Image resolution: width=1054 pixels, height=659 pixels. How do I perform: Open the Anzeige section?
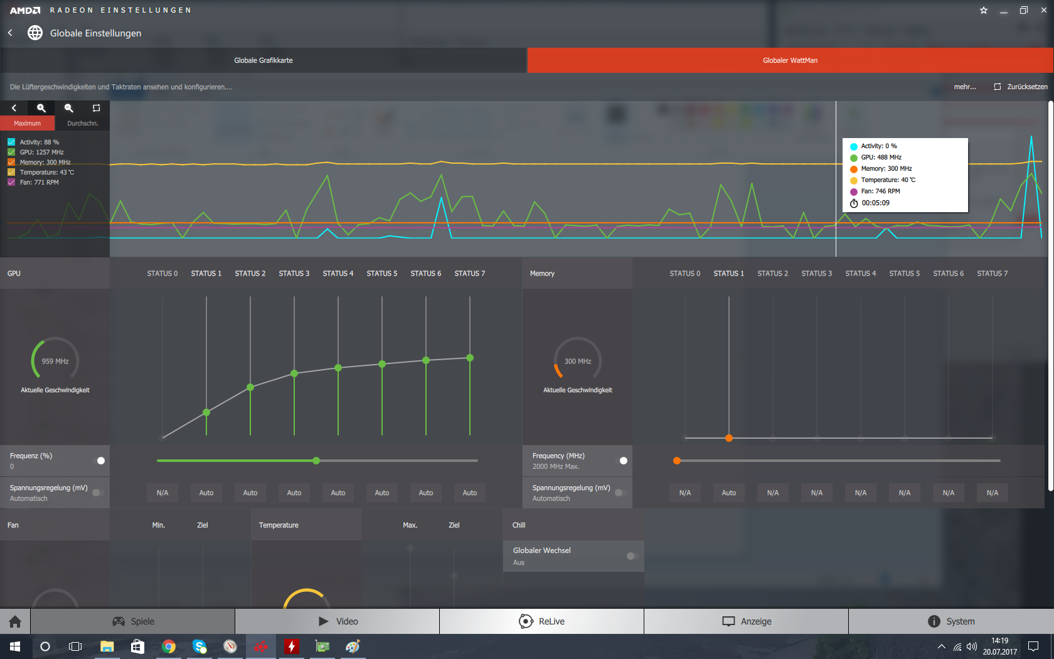pos(747,621)
